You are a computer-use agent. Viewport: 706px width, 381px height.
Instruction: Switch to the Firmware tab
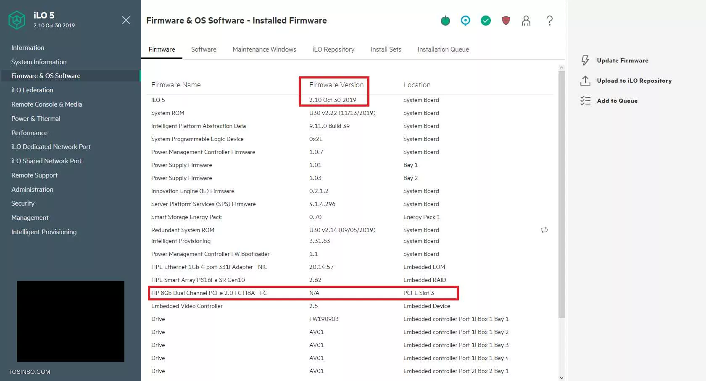click(x=162, y=50)
